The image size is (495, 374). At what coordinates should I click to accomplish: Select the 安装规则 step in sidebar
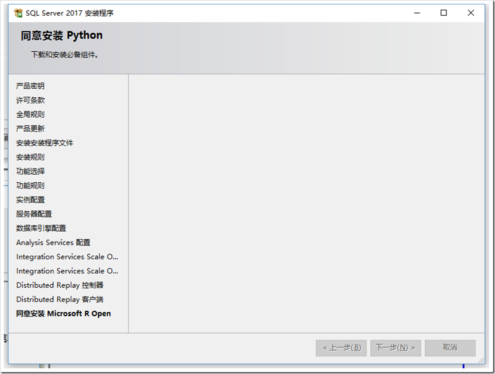point(30,157)
